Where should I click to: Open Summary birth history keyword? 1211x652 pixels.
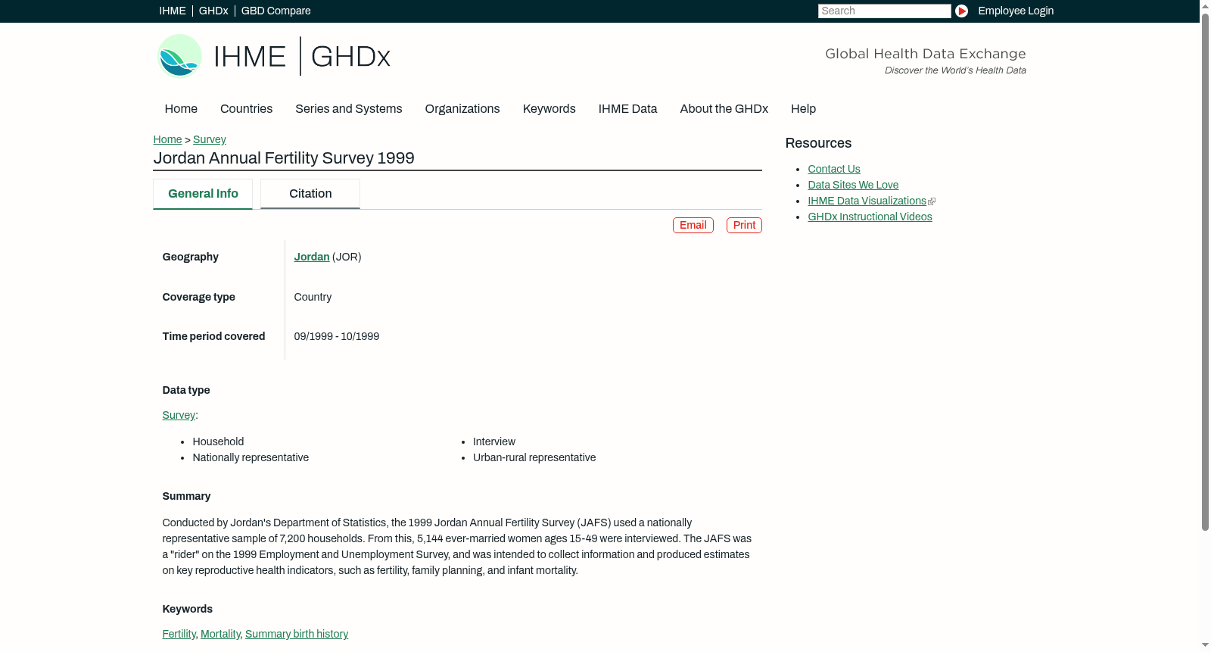[x=297, y=634]
